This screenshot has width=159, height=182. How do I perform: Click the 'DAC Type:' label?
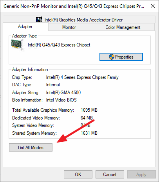(22, 85)
